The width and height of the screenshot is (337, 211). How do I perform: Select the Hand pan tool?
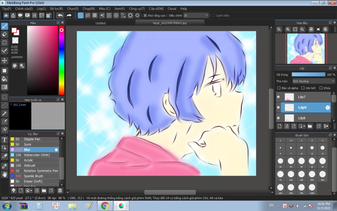[x=5, y=174]
